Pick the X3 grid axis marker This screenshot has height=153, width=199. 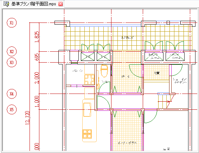click(x=12, y=62)
